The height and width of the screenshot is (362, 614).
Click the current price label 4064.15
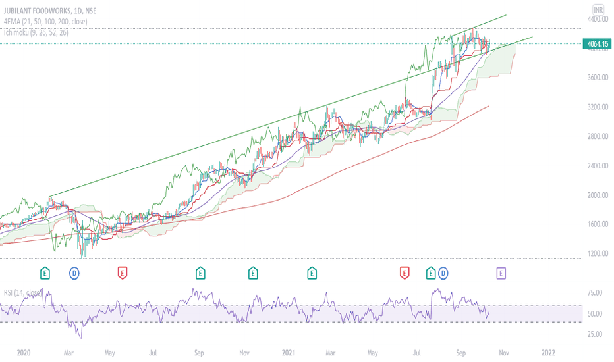(x=598, y=44)
